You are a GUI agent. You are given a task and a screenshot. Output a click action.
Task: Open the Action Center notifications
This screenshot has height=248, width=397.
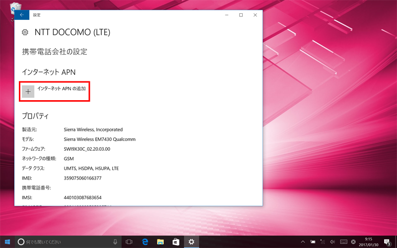(387, 242)
